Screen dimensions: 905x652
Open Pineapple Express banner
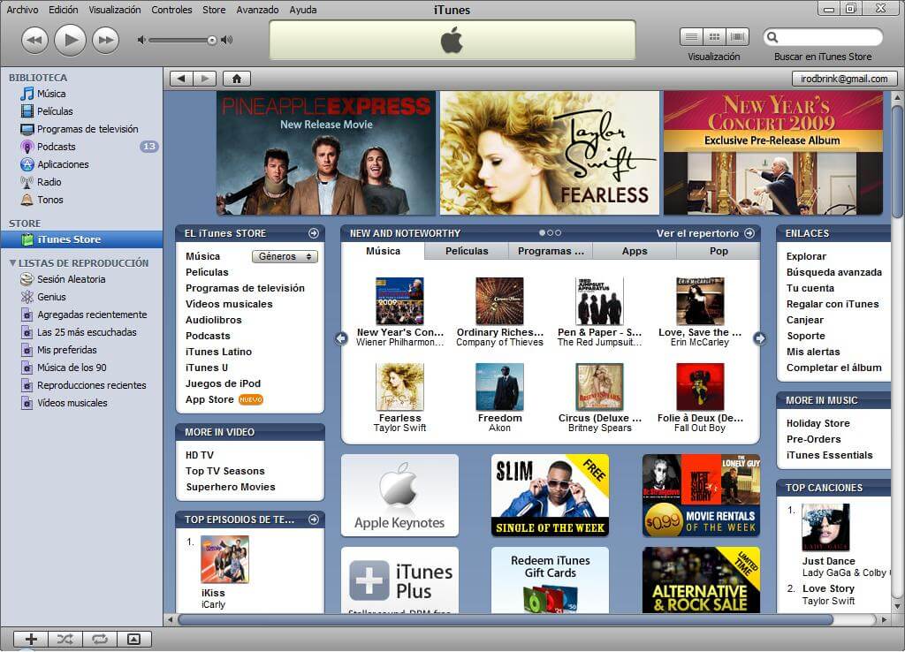click(x=326, y=153)
